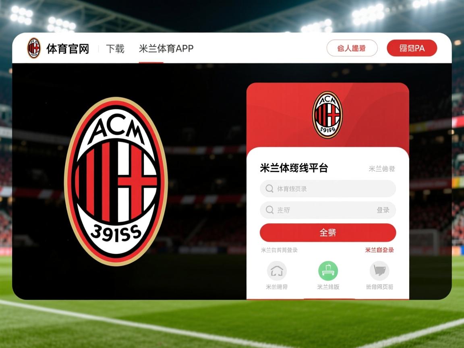
Task: Click 登录 text inside the second field
Action: tap(383, 210)
